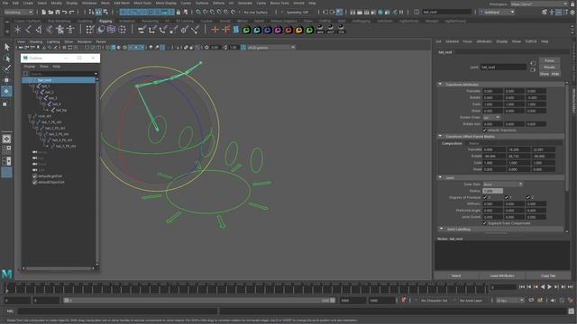This screenshot has width=577, height=324.
Task: Toggle the Inherits Transform checkbox
Action: point(485,130)
